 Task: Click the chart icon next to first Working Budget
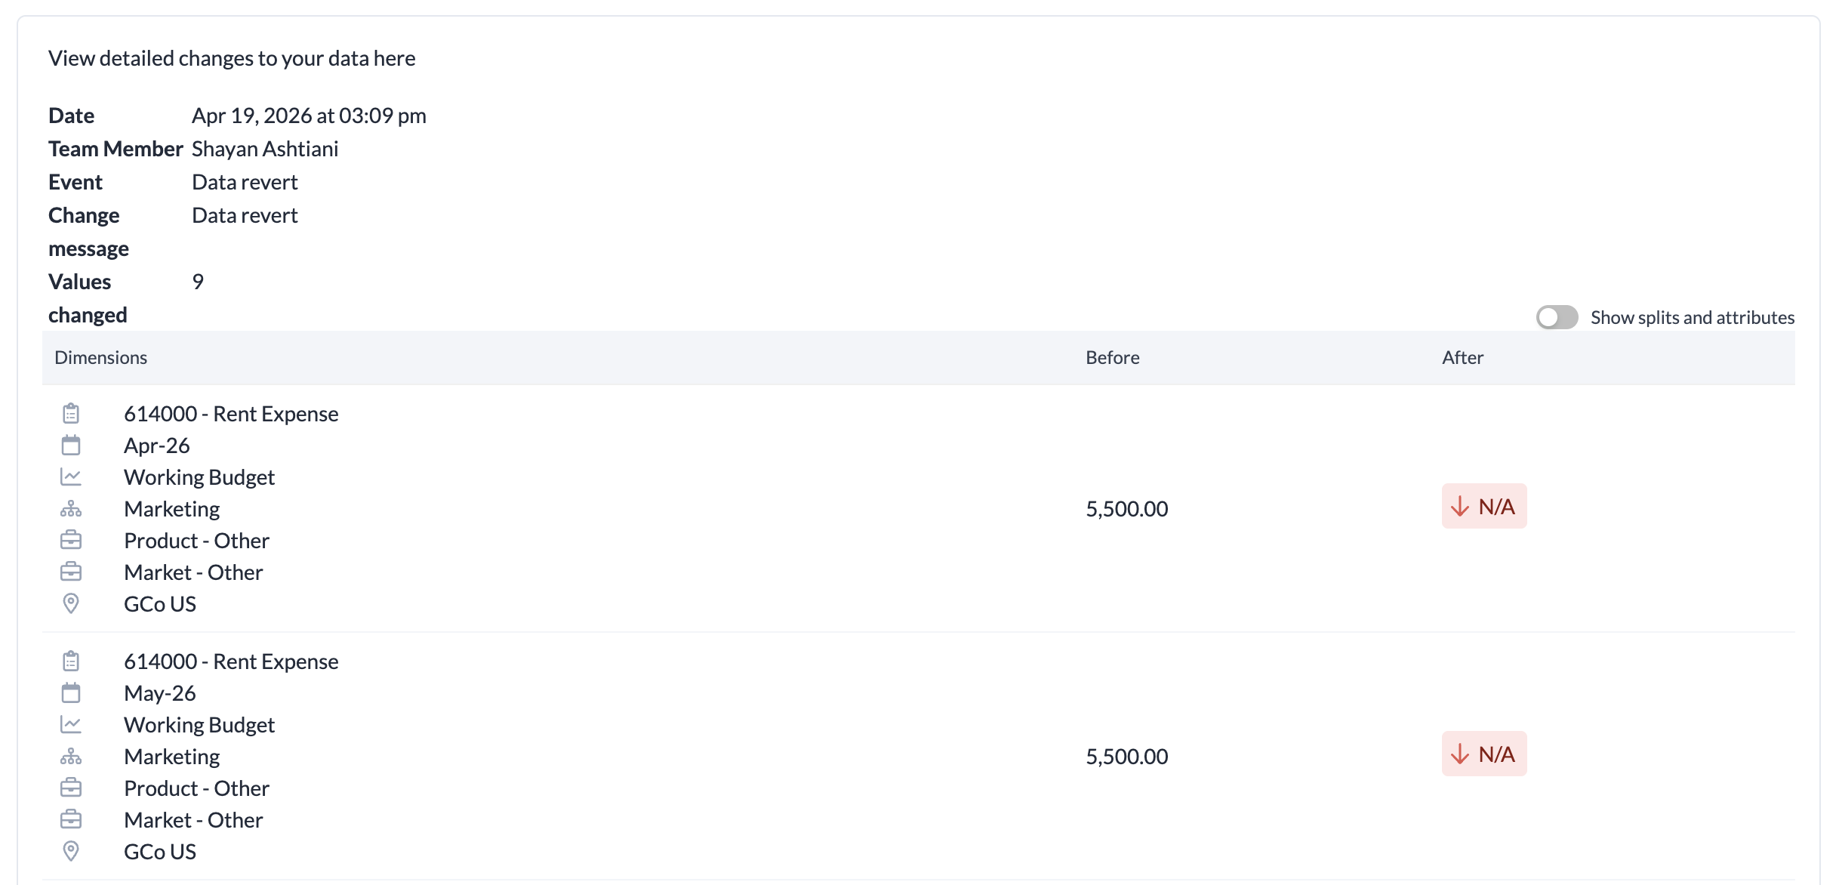71,477
